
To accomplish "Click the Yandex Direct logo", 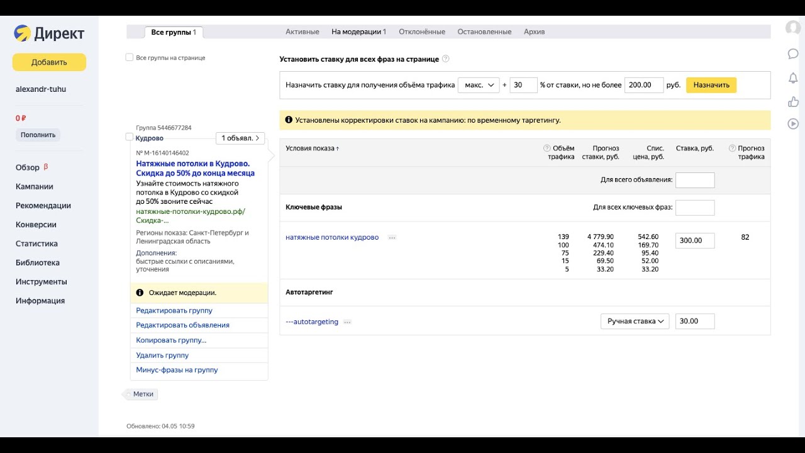I will coord(49,33).
